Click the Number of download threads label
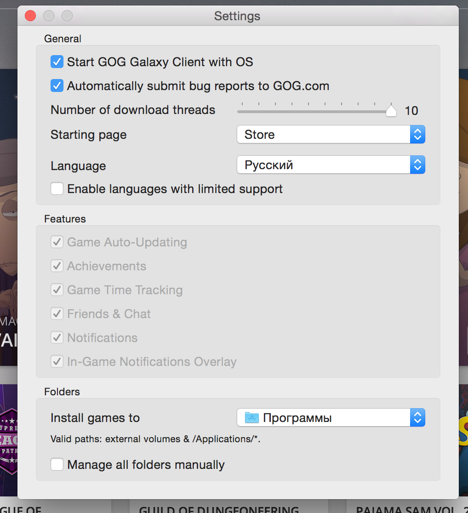 (x=133, y=110)
